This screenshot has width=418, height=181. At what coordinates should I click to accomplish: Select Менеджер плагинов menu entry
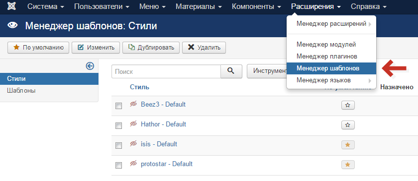[x=331, y=57]
